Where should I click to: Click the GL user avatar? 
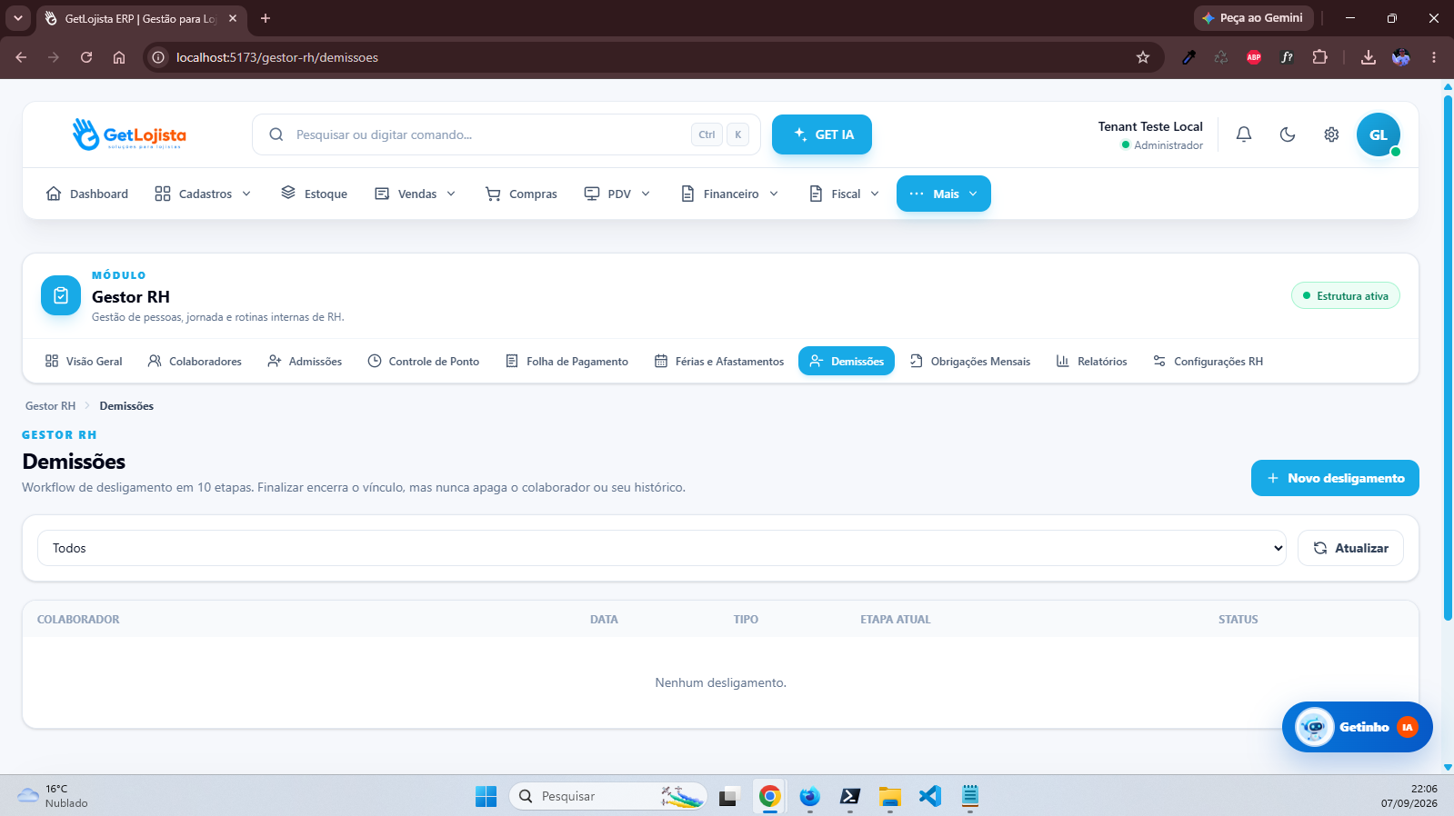point(1379,134)
